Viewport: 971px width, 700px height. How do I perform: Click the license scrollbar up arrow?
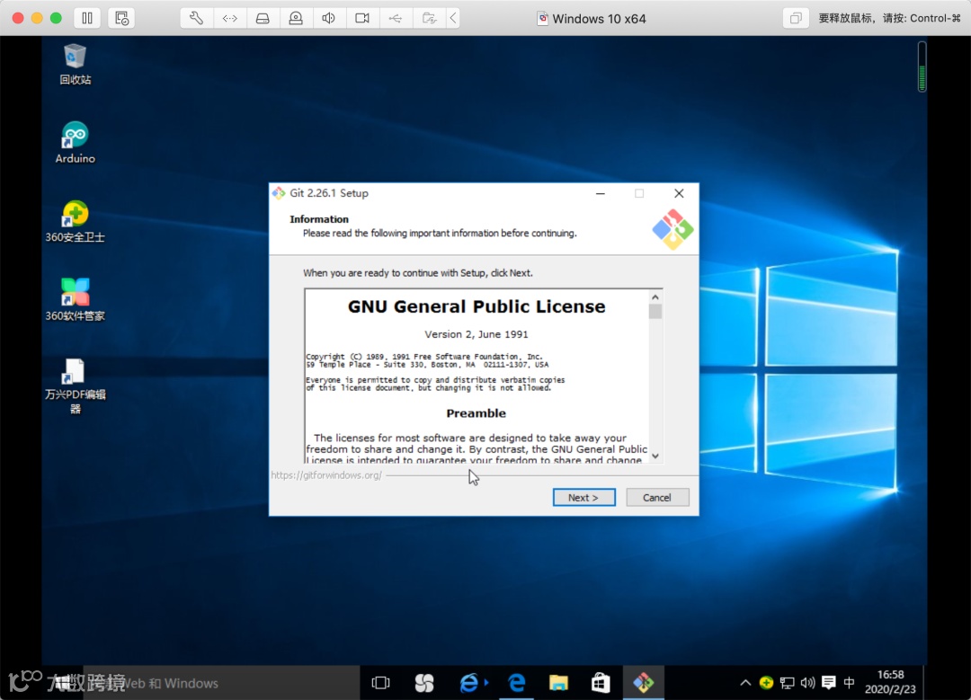click(x=655, y=297)
